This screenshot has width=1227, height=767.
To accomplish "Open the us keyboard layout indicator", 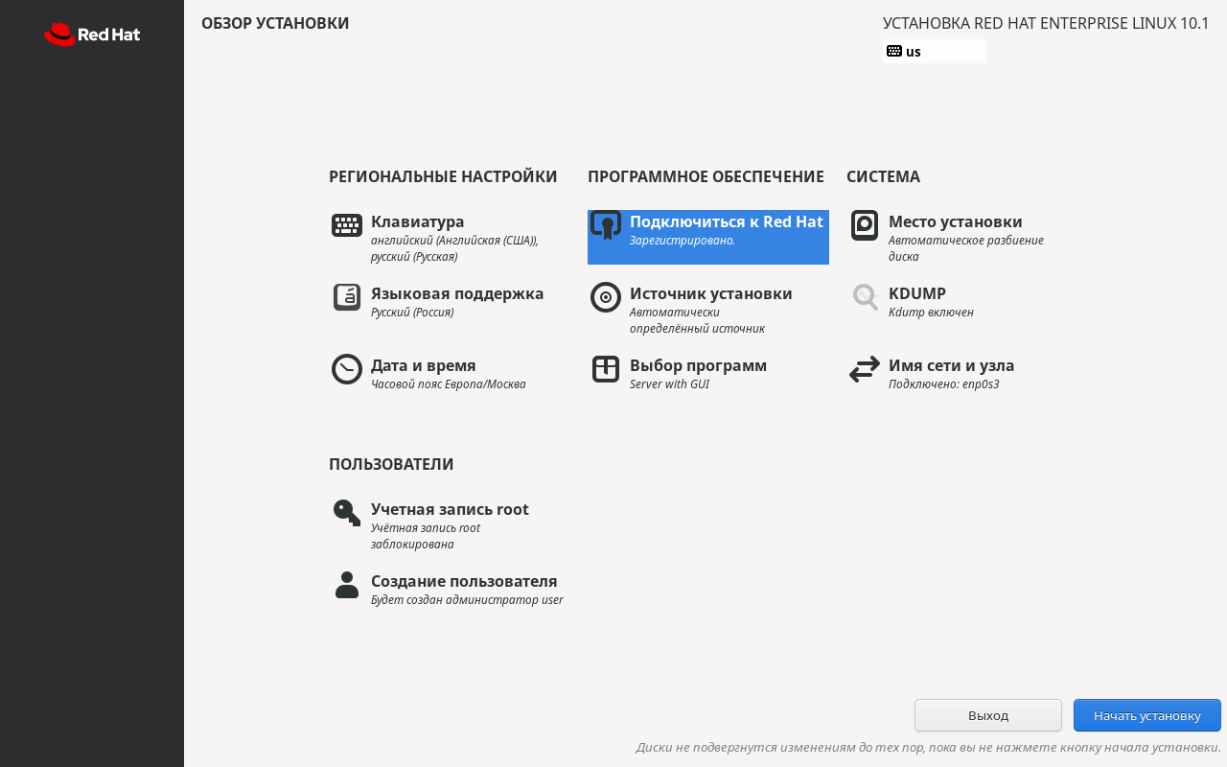I will tap(934, 52).
